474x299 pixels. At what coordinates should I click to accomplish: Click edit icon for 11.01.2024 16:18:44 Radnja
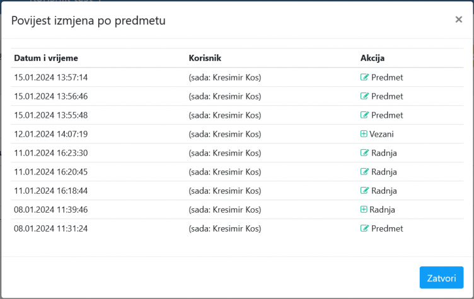364,191
